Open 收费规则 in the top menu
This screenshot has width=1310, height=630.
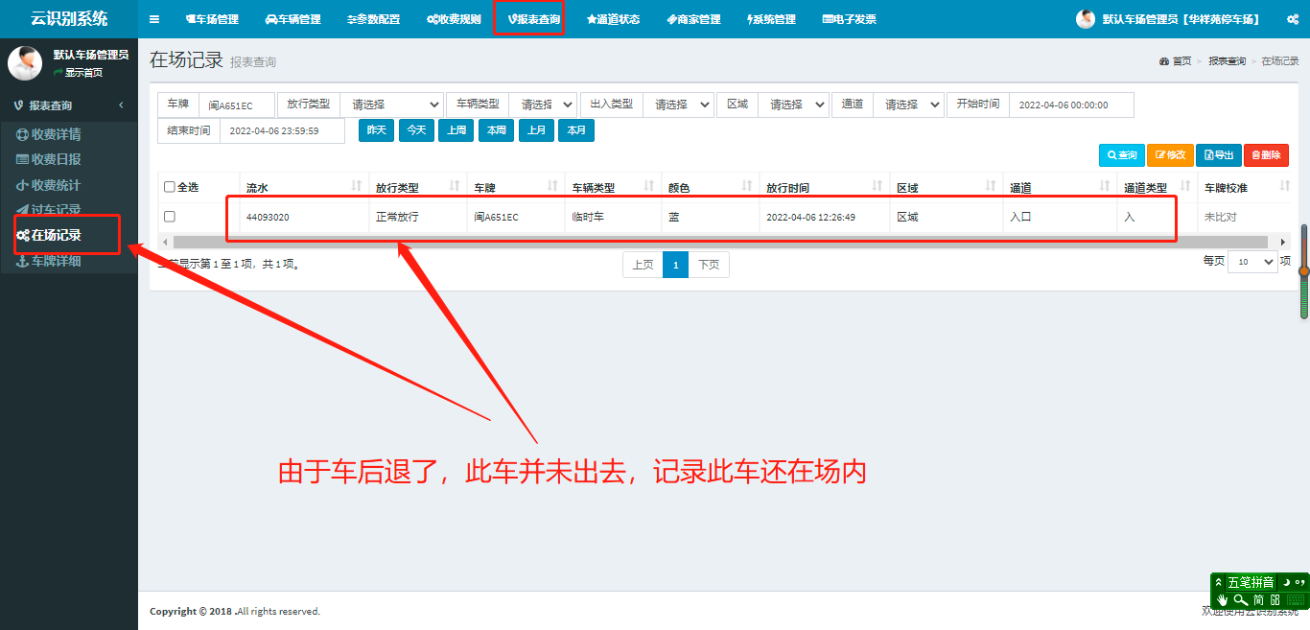click(454, 19)
